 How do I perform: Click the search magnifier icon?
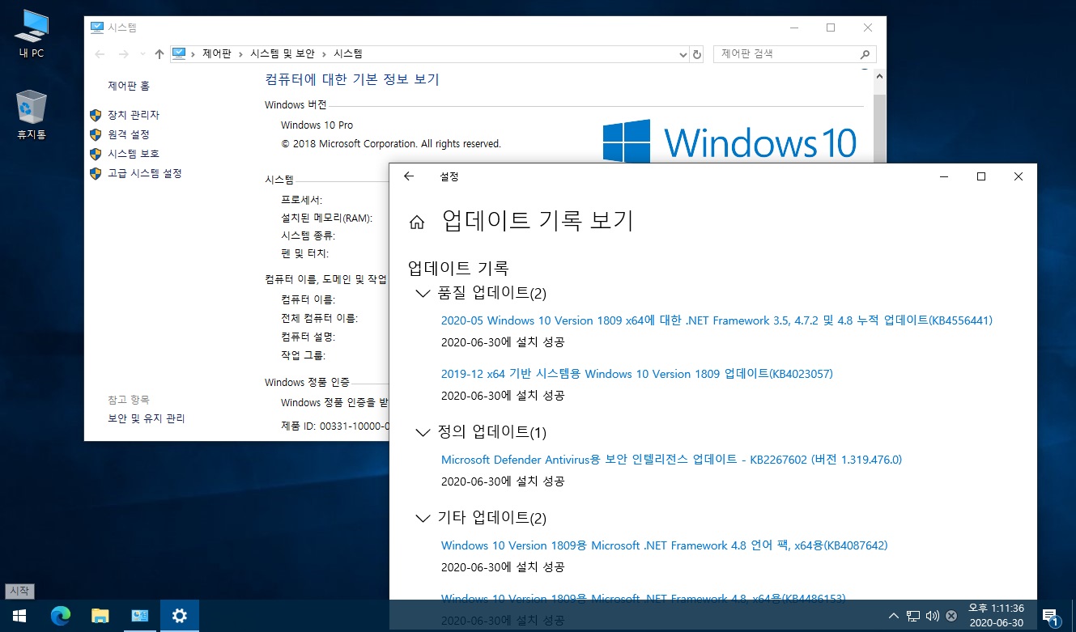[x=866, y=54]
